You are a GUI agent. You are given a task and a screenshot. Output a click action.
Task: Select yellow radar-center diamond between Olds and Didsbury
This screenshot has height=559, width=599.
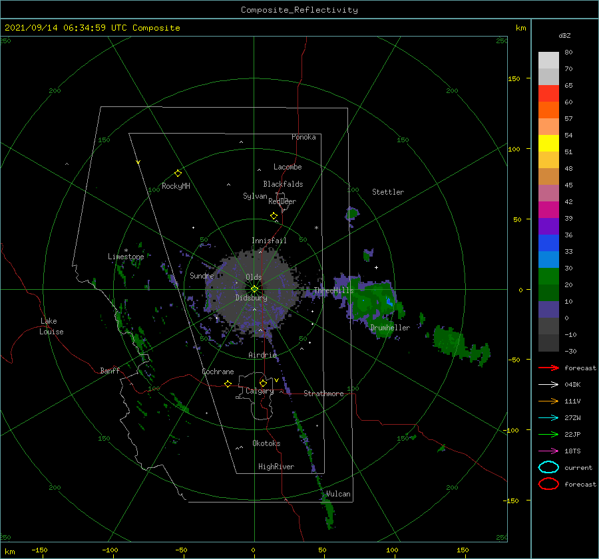point(254,289)
